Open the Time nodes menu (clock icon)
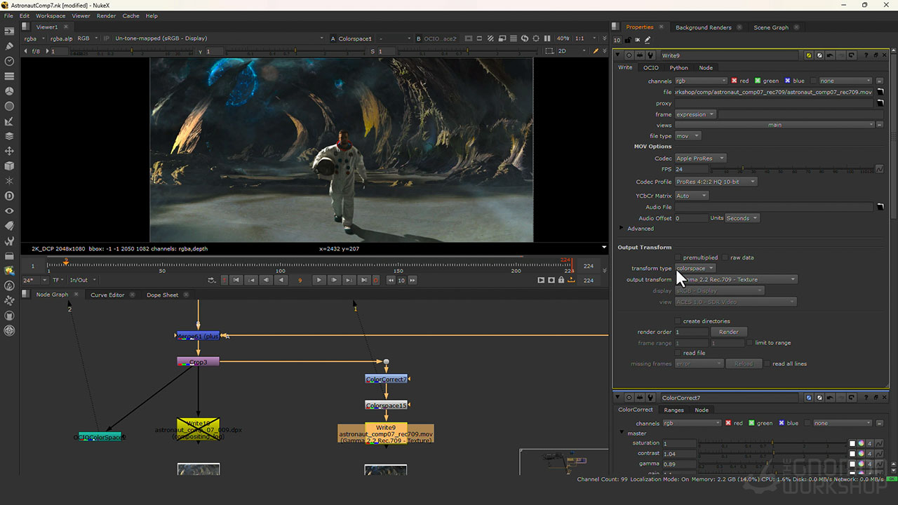Viewport: 898px width, 505px height. click(x=9, y=62)
